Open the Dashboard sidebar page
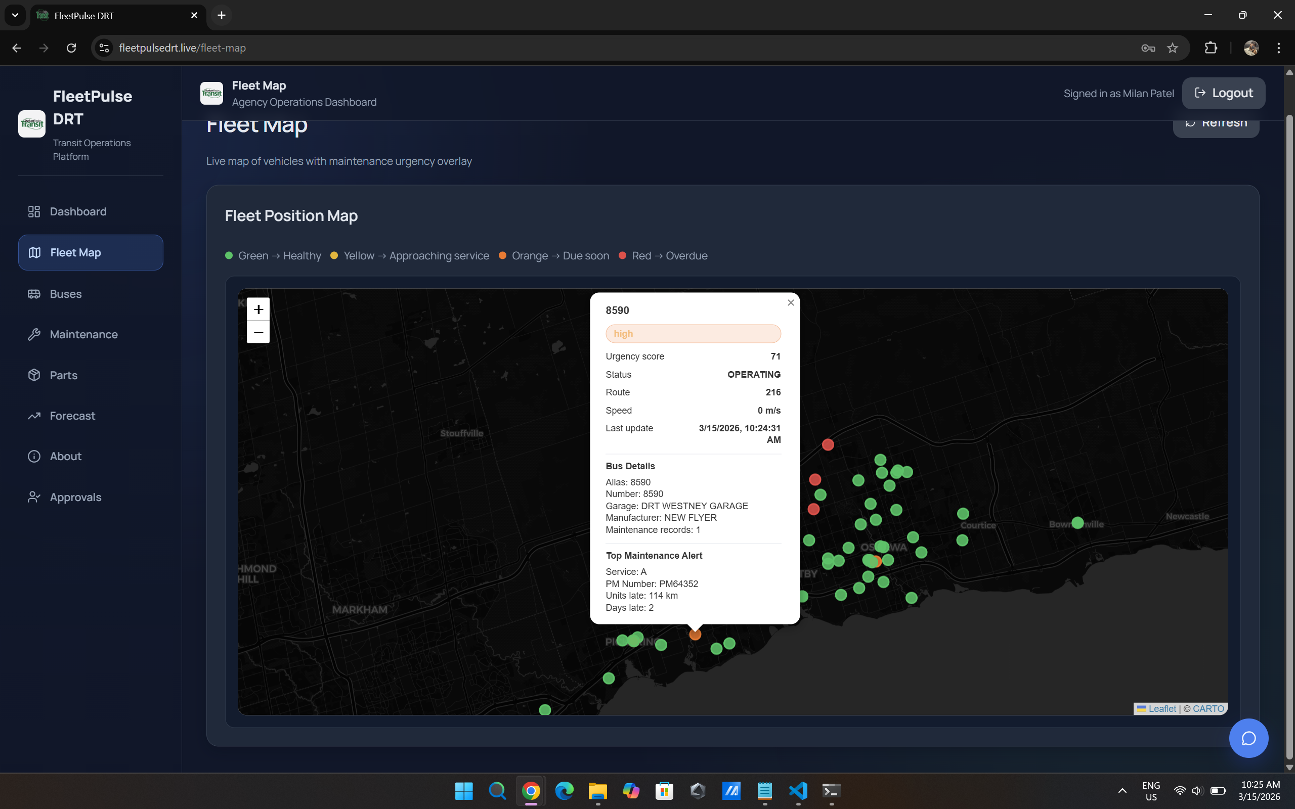 pyautogui.click(x=78, y=211)
